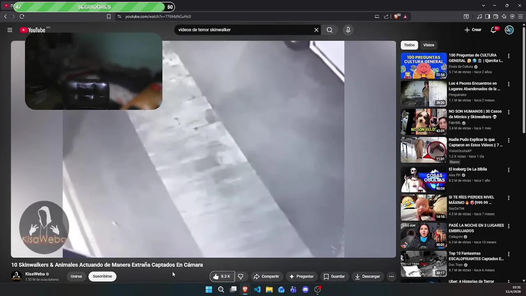Image resolution: width=526 pixels, height=296 pixels.
Task: Open YouTube notifications bell
Action: coord(494,30)
